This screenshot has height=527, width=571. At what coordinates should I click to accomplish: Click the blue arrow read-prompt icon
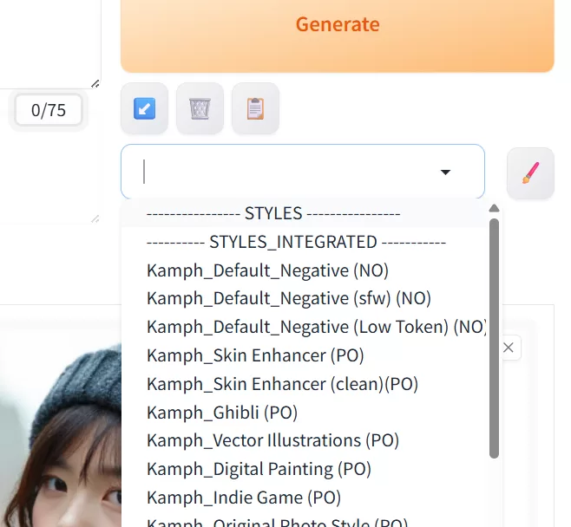coord(145,108)
